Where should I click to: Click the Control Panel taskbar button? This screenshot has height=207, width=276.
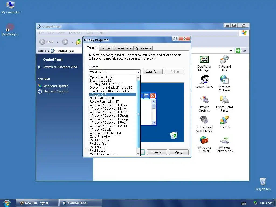tap(81, 203)
